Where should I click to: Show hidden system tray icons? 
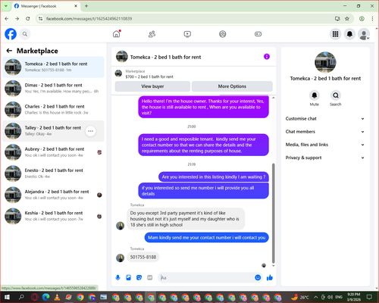pos(316,297)
